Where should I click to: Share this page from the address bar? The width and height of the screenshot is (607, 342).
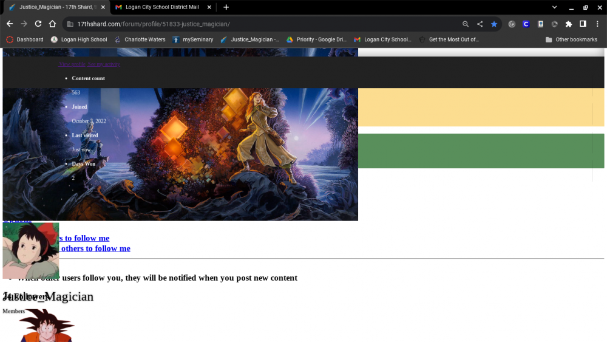pyautogui.click(x=480, y=24)
